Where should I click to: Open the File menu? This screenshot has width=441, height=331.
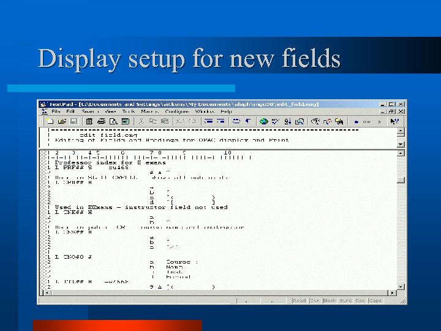pyautogui.click(x=56, y=112)
